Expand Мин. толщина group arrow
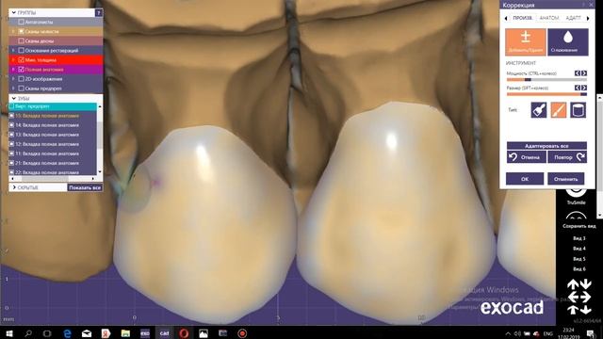This screenshot has height=339, width=603. [13, 60]
